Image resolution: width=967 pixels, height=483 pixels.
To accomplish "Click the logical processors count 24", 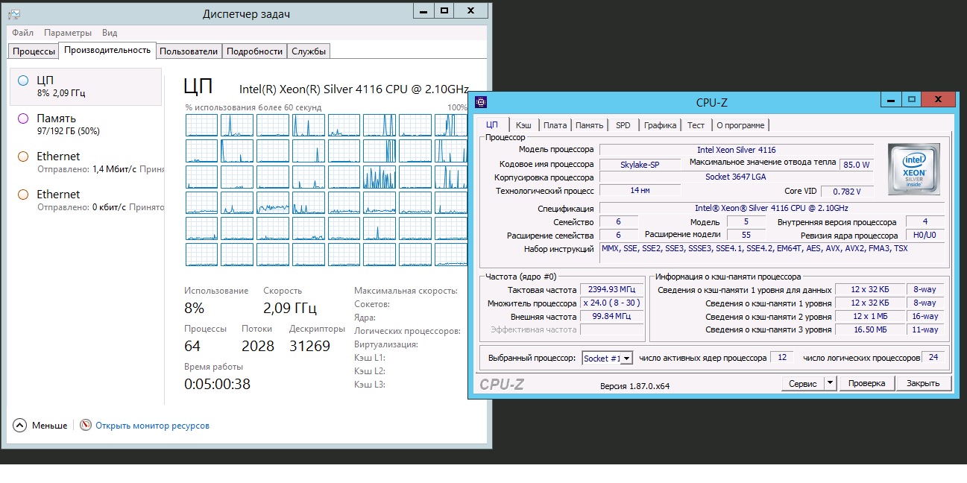I will (x=933, y=358).
